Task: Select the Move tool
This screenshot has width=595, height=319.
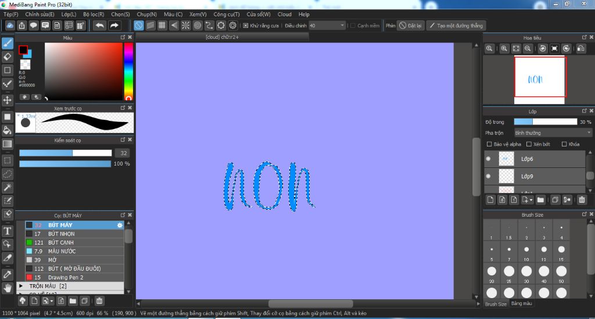Action: pyautogui.click(x=8, y=100)
